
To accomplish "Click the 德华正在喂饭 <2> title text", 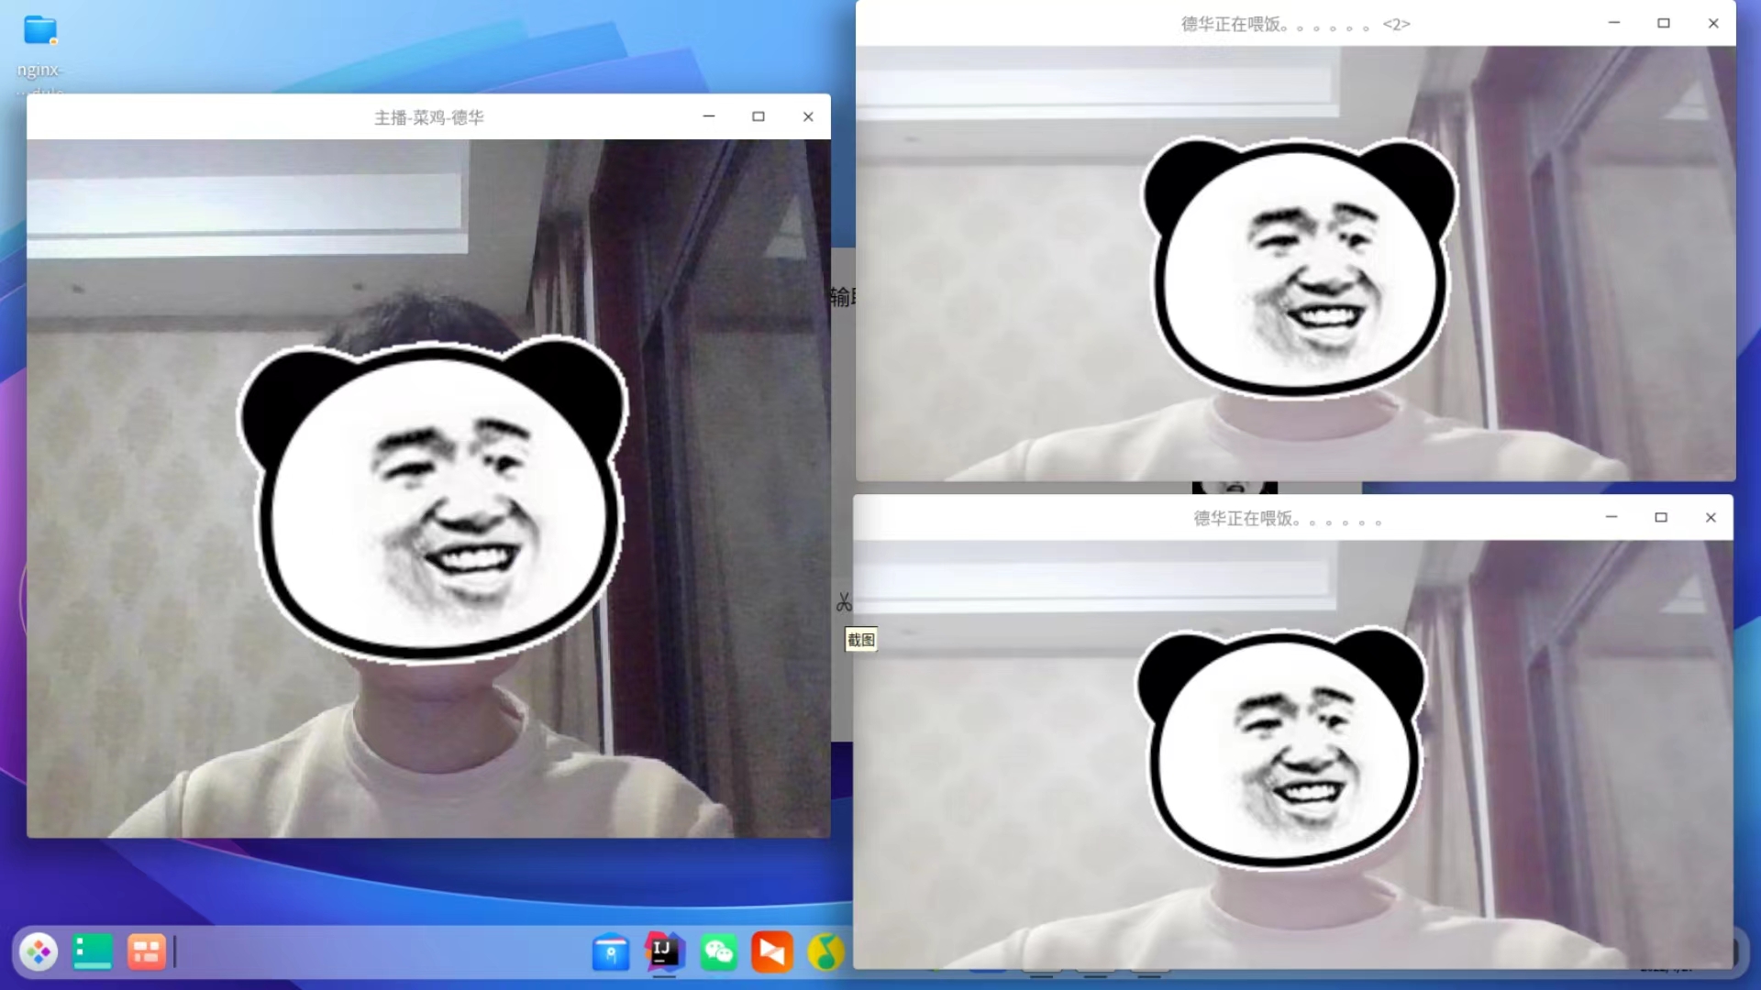I will coord(1295,24).
